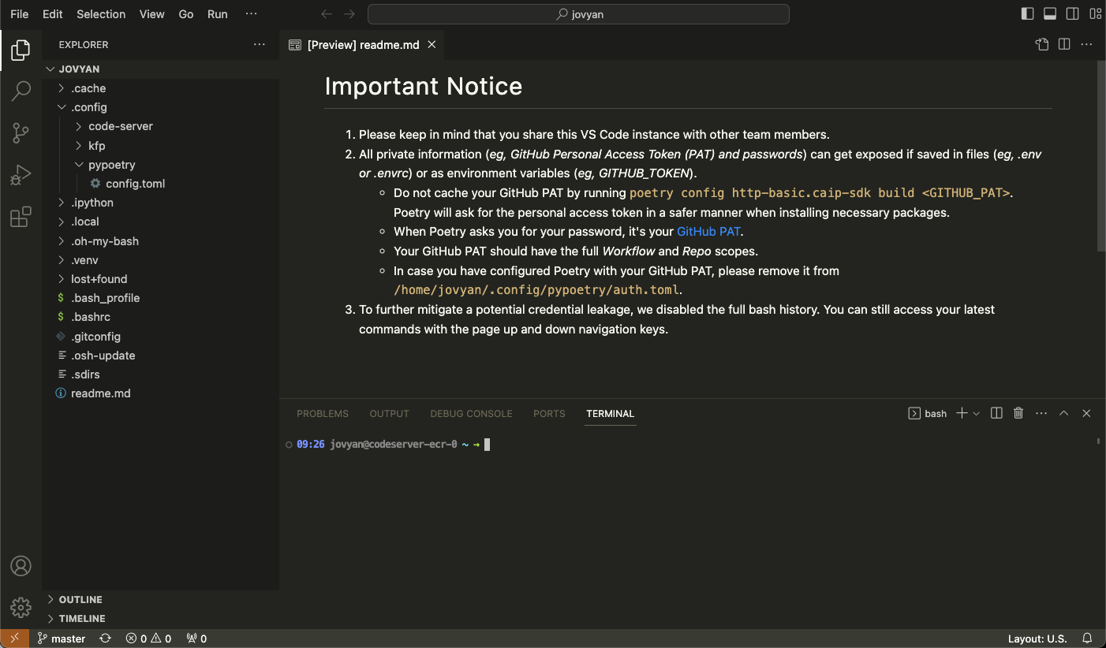
Task: Open the Manage gear icon
Action: click(x=21, y=607)
